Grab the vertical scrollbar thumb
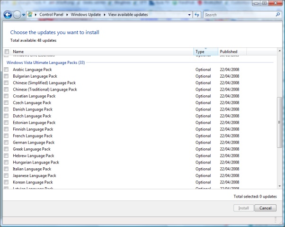Viewport: 285px width, 227px height. (279, 122)
